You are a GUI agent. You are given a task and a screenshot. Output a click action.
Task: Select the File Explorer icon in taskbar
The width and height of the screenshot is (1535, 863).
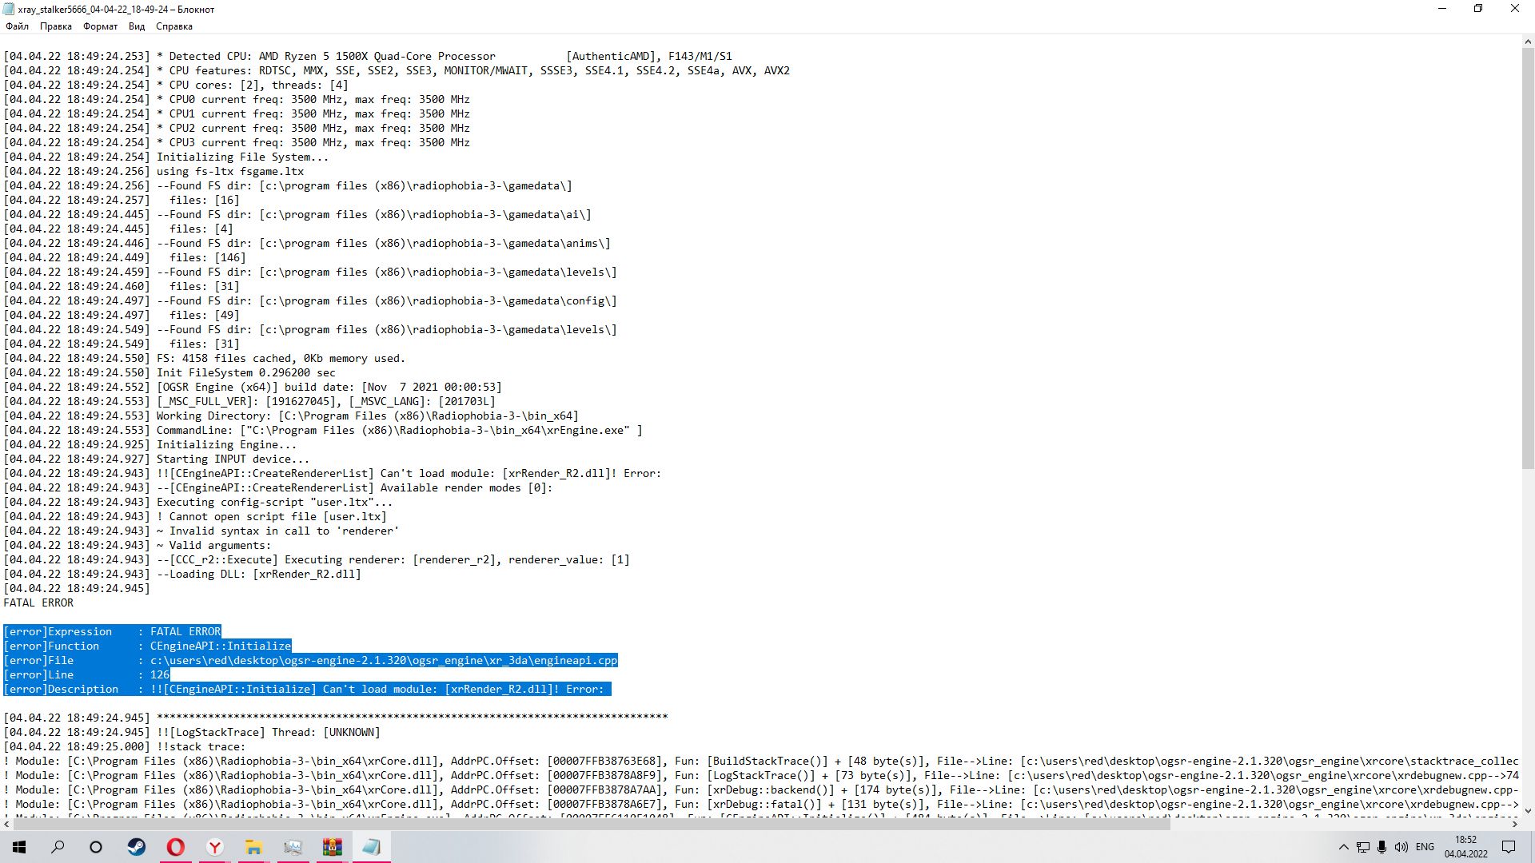tap(253, 847)
